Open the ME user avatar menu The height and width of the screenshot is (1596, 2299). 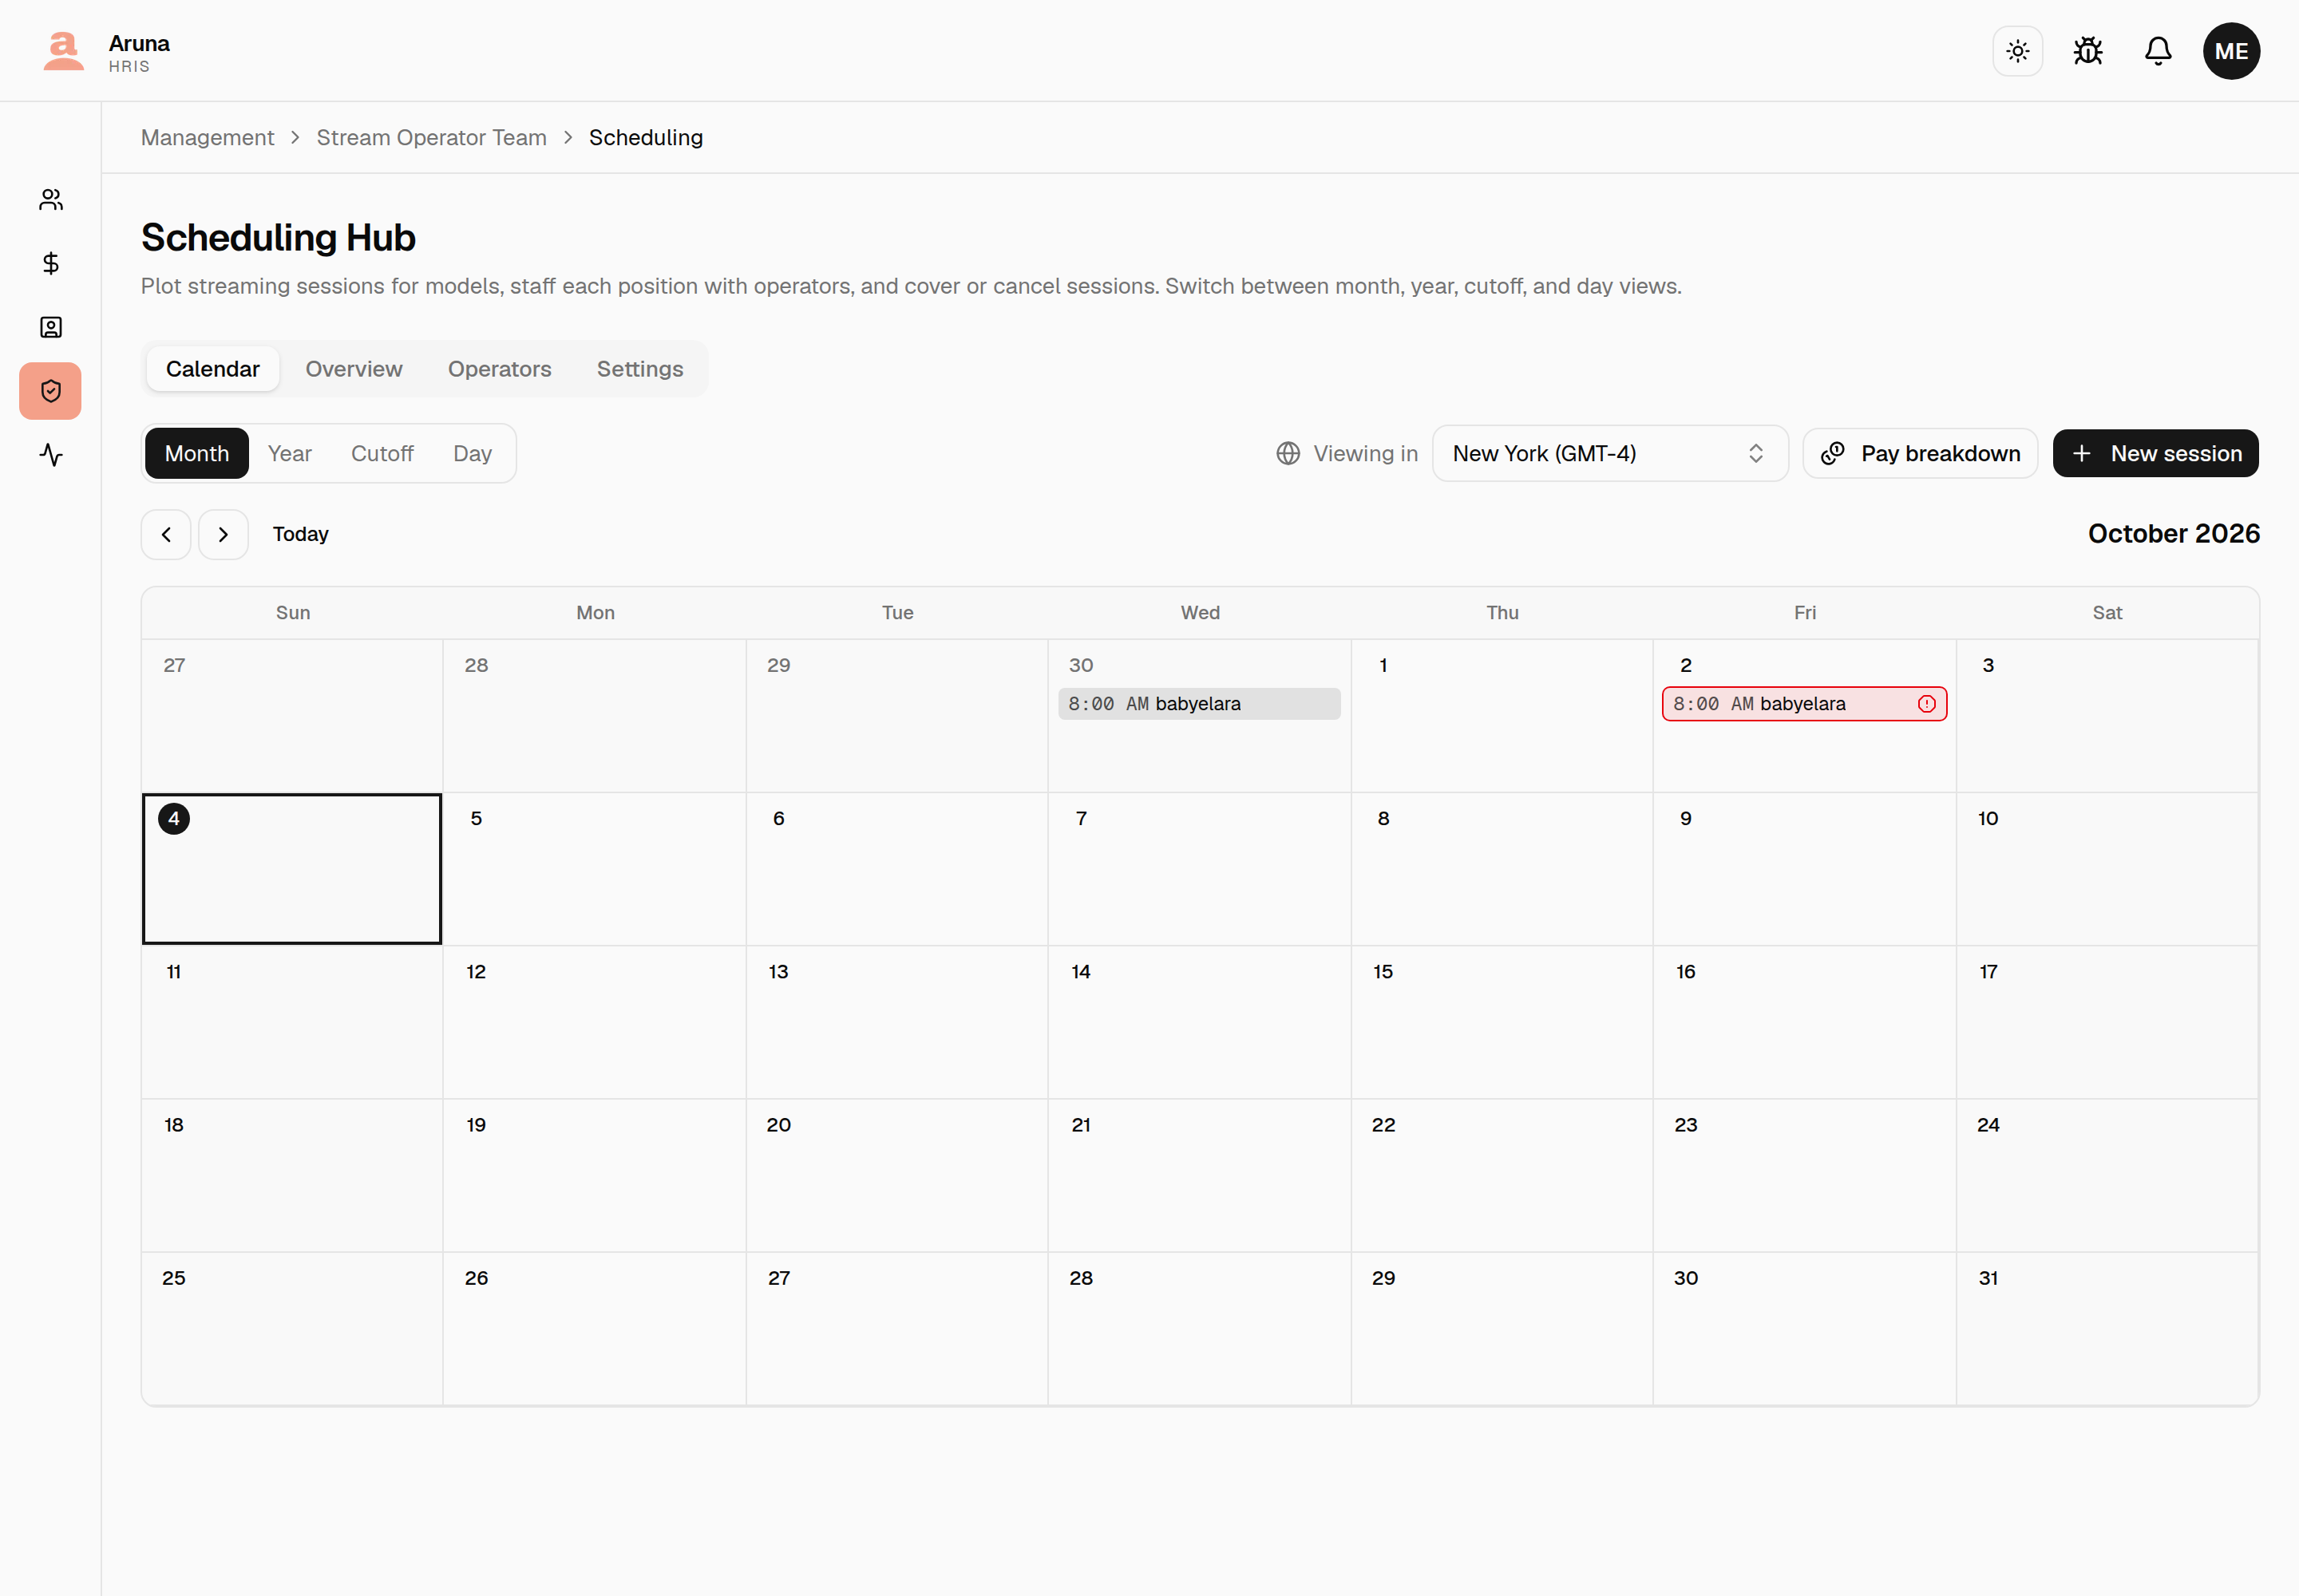coord(2231,51)
